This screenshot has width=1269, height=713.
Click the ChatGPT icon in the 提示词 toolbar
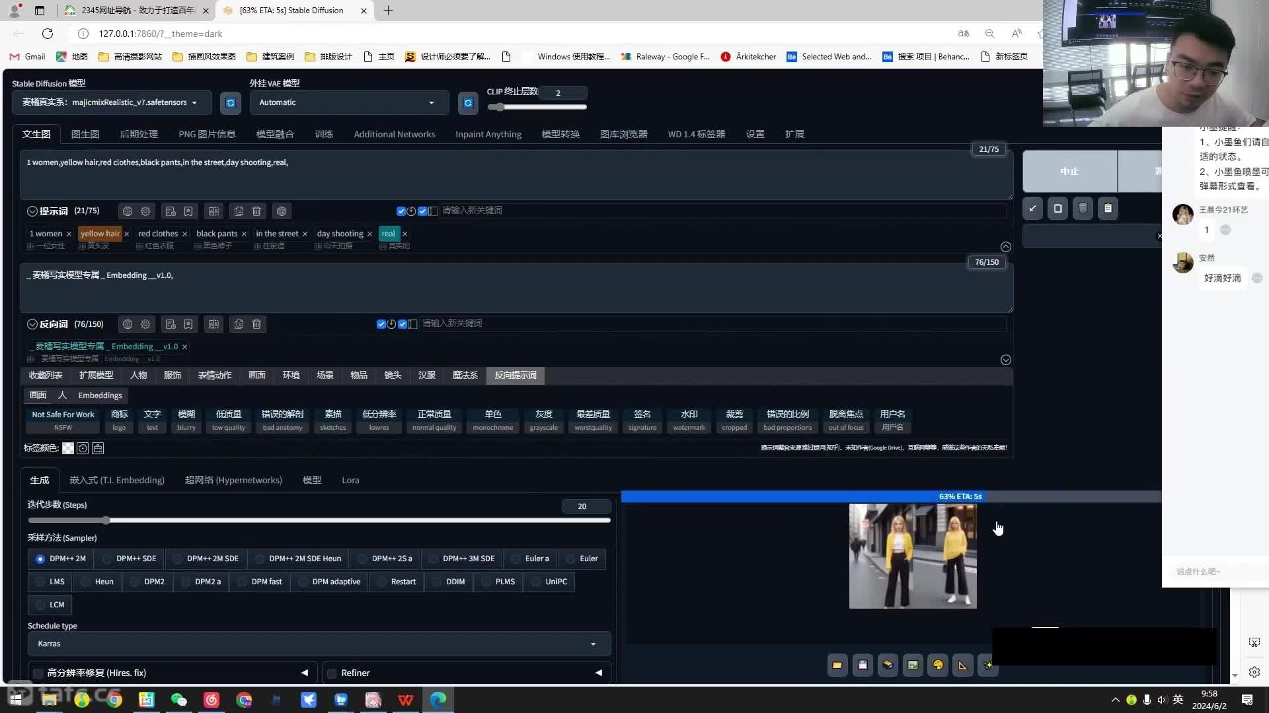pyautogui.click(x=282, y=211)
